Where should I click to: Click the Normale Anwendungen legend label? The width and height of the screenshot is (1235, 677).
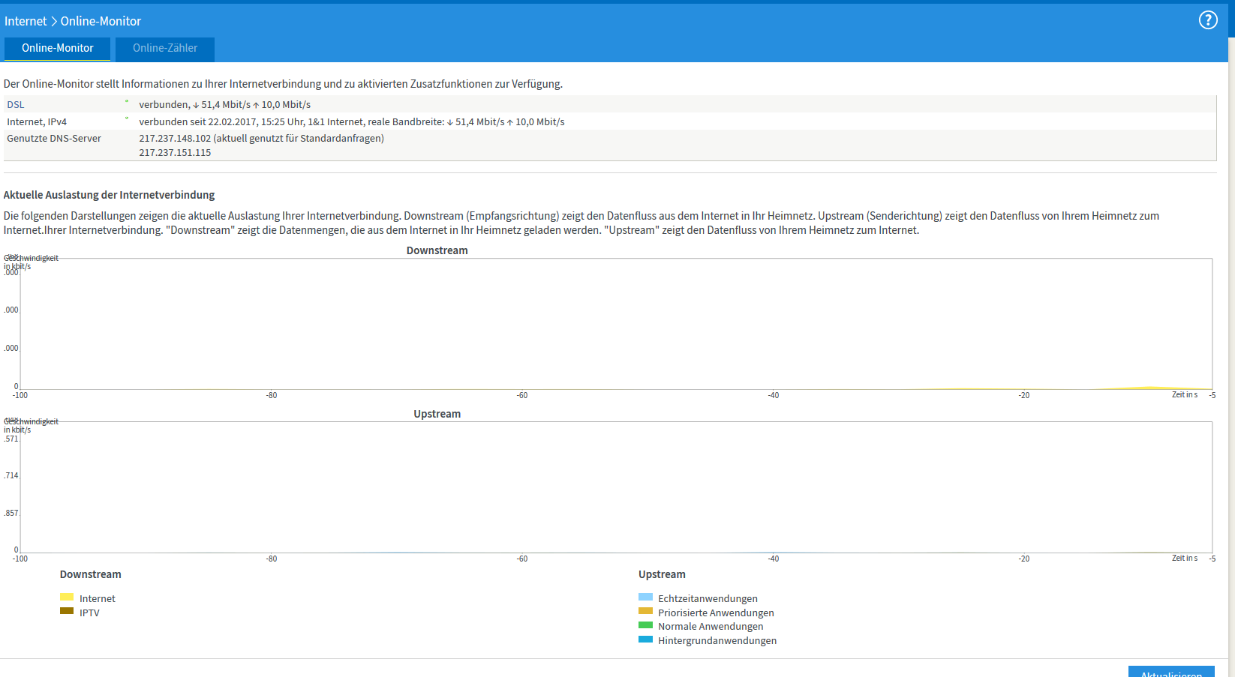pyautogui.click(x=711, y=627)
